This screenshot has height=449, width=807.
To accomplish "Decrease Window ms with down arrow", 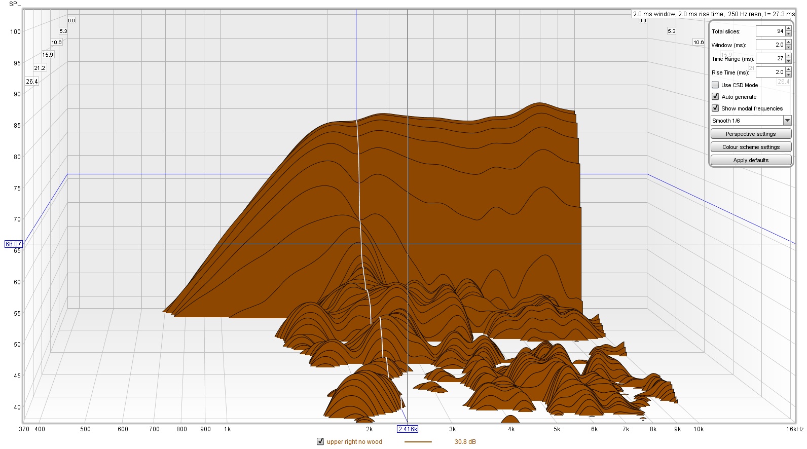I will click(x=788, y=48).
